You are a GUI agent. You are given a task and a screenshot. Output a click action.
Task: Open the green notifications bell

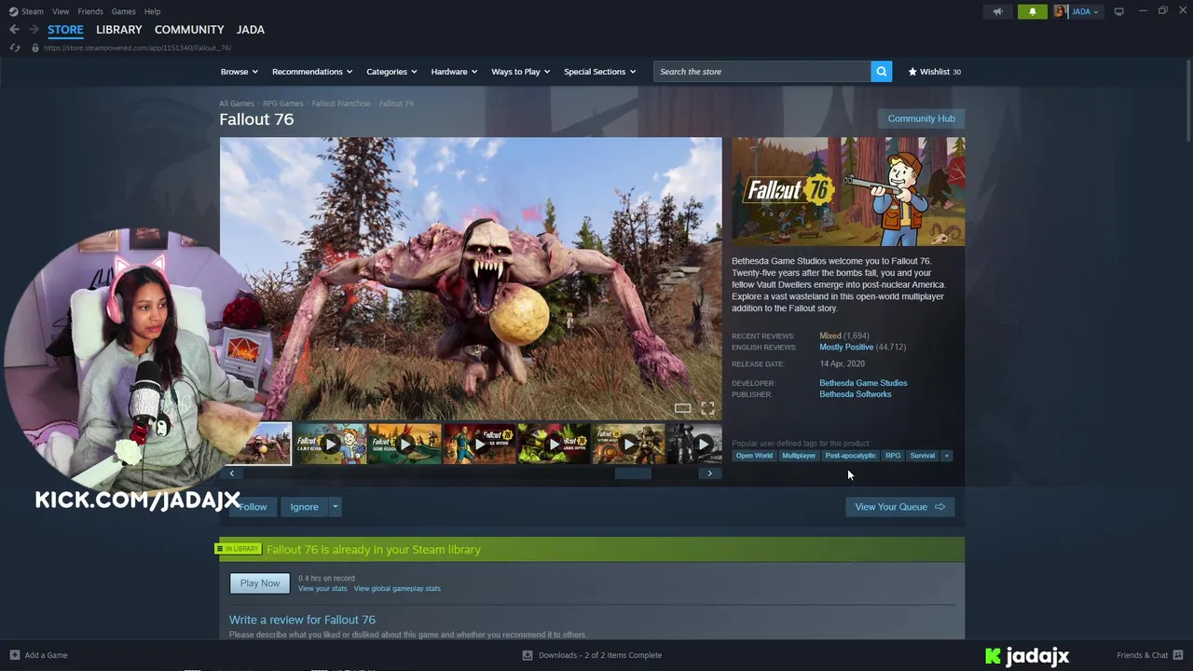pyautogui.click(x=1032, y=11)
